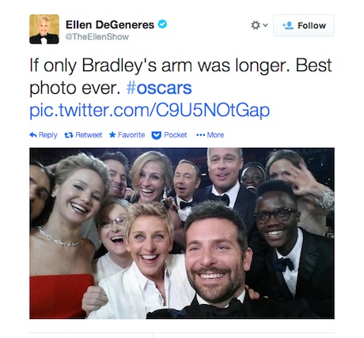The width and height of the screenshot is (364, 338).
Task: Click the Reply arrow icon
Action: point(33,135)
